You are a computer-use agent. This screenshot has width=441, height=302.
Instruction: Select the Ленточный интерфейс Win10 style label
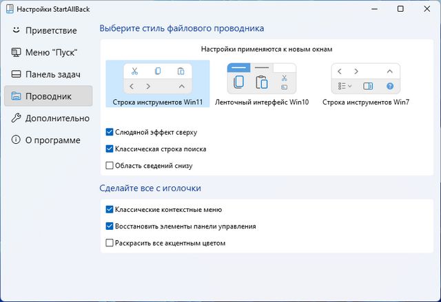click(262, 103)
